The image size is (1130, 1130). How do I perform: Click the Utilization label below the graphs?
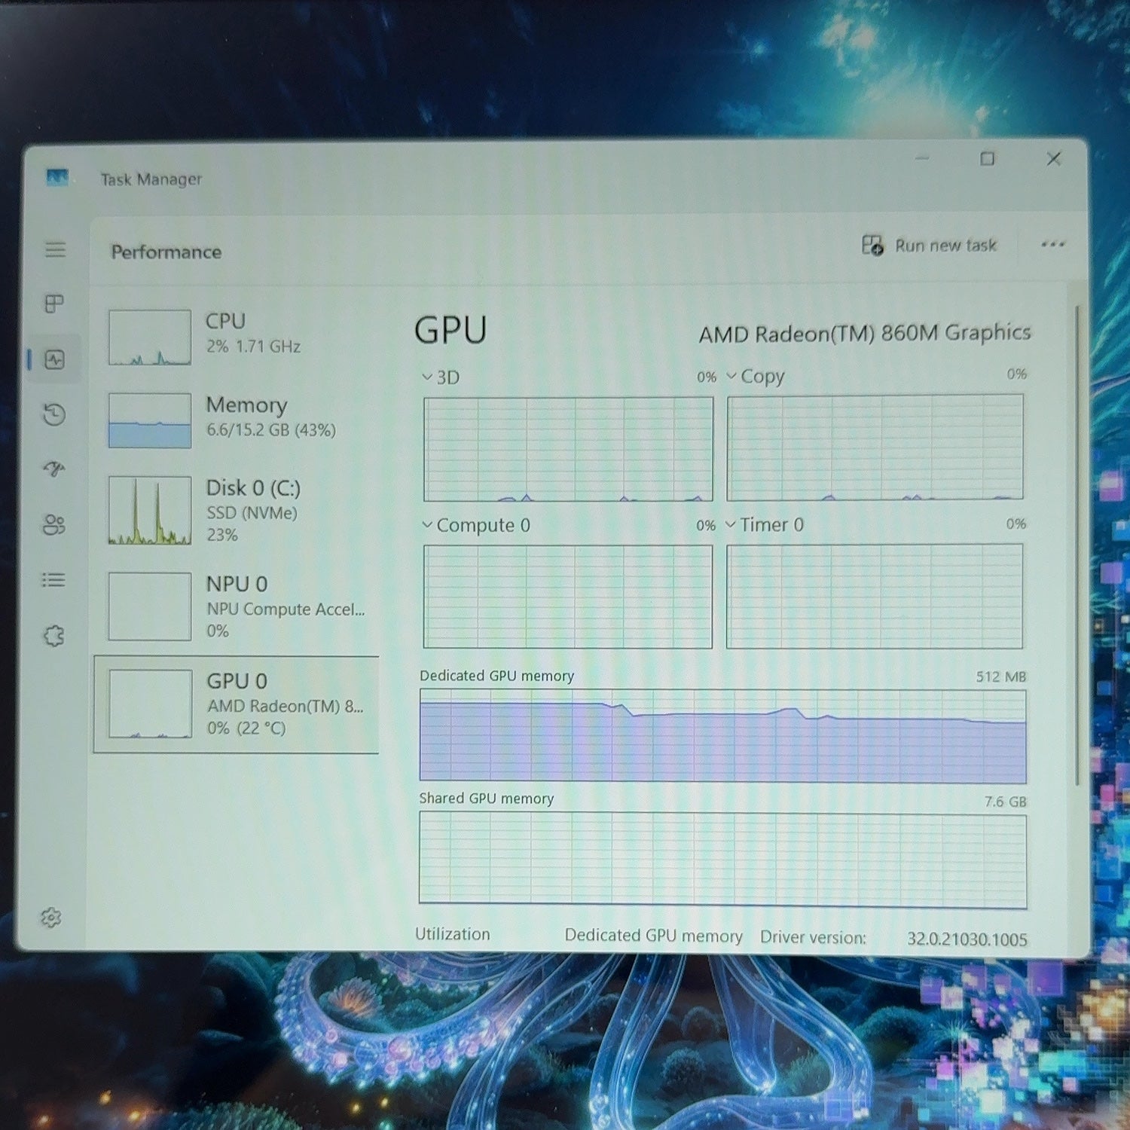tap(453, 934)
